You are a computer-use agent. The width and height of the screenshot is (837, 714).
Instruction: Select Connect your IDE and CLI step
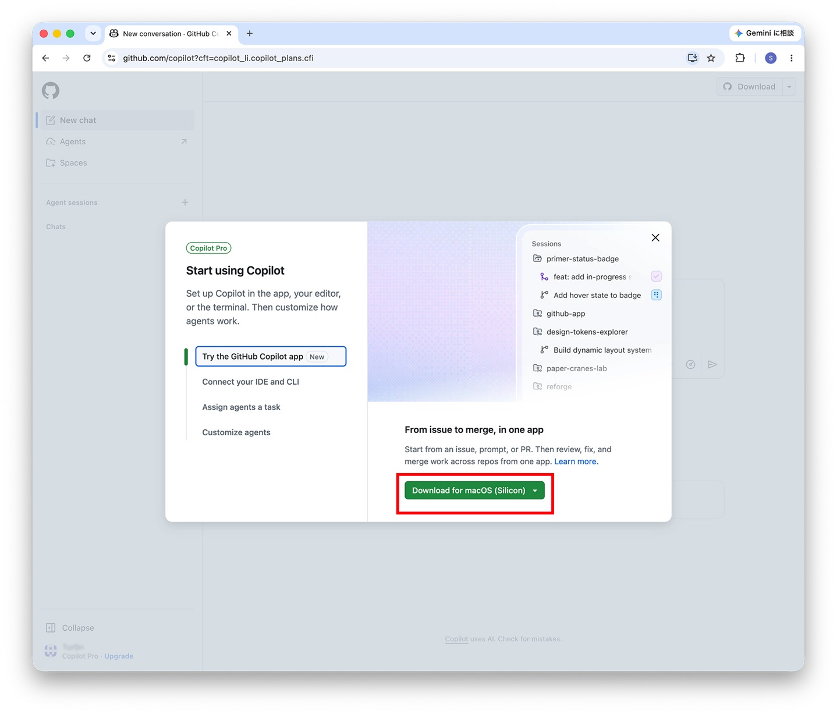click(x=251, y=382)
